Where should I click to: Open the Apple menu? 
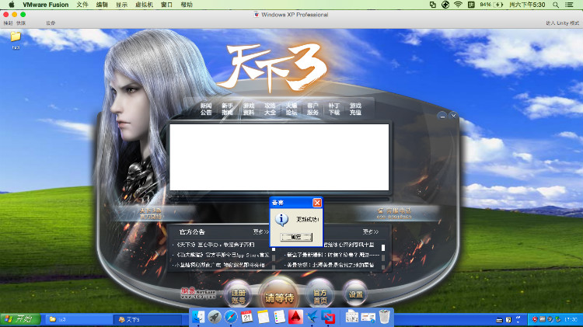(12, 5)
